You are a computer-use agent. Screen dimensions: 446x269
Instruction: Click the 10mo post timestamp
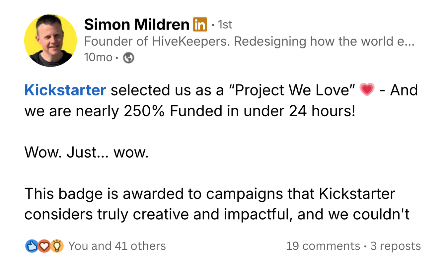(98, 58)
